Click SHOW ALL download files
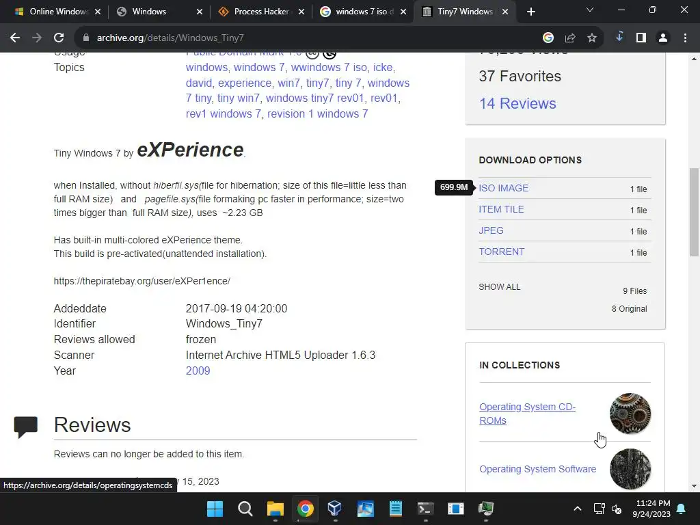 coord(500,287)
